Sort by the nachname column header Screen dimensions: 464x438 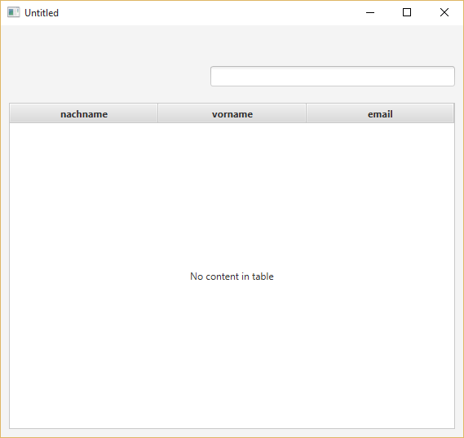[84, 113]
